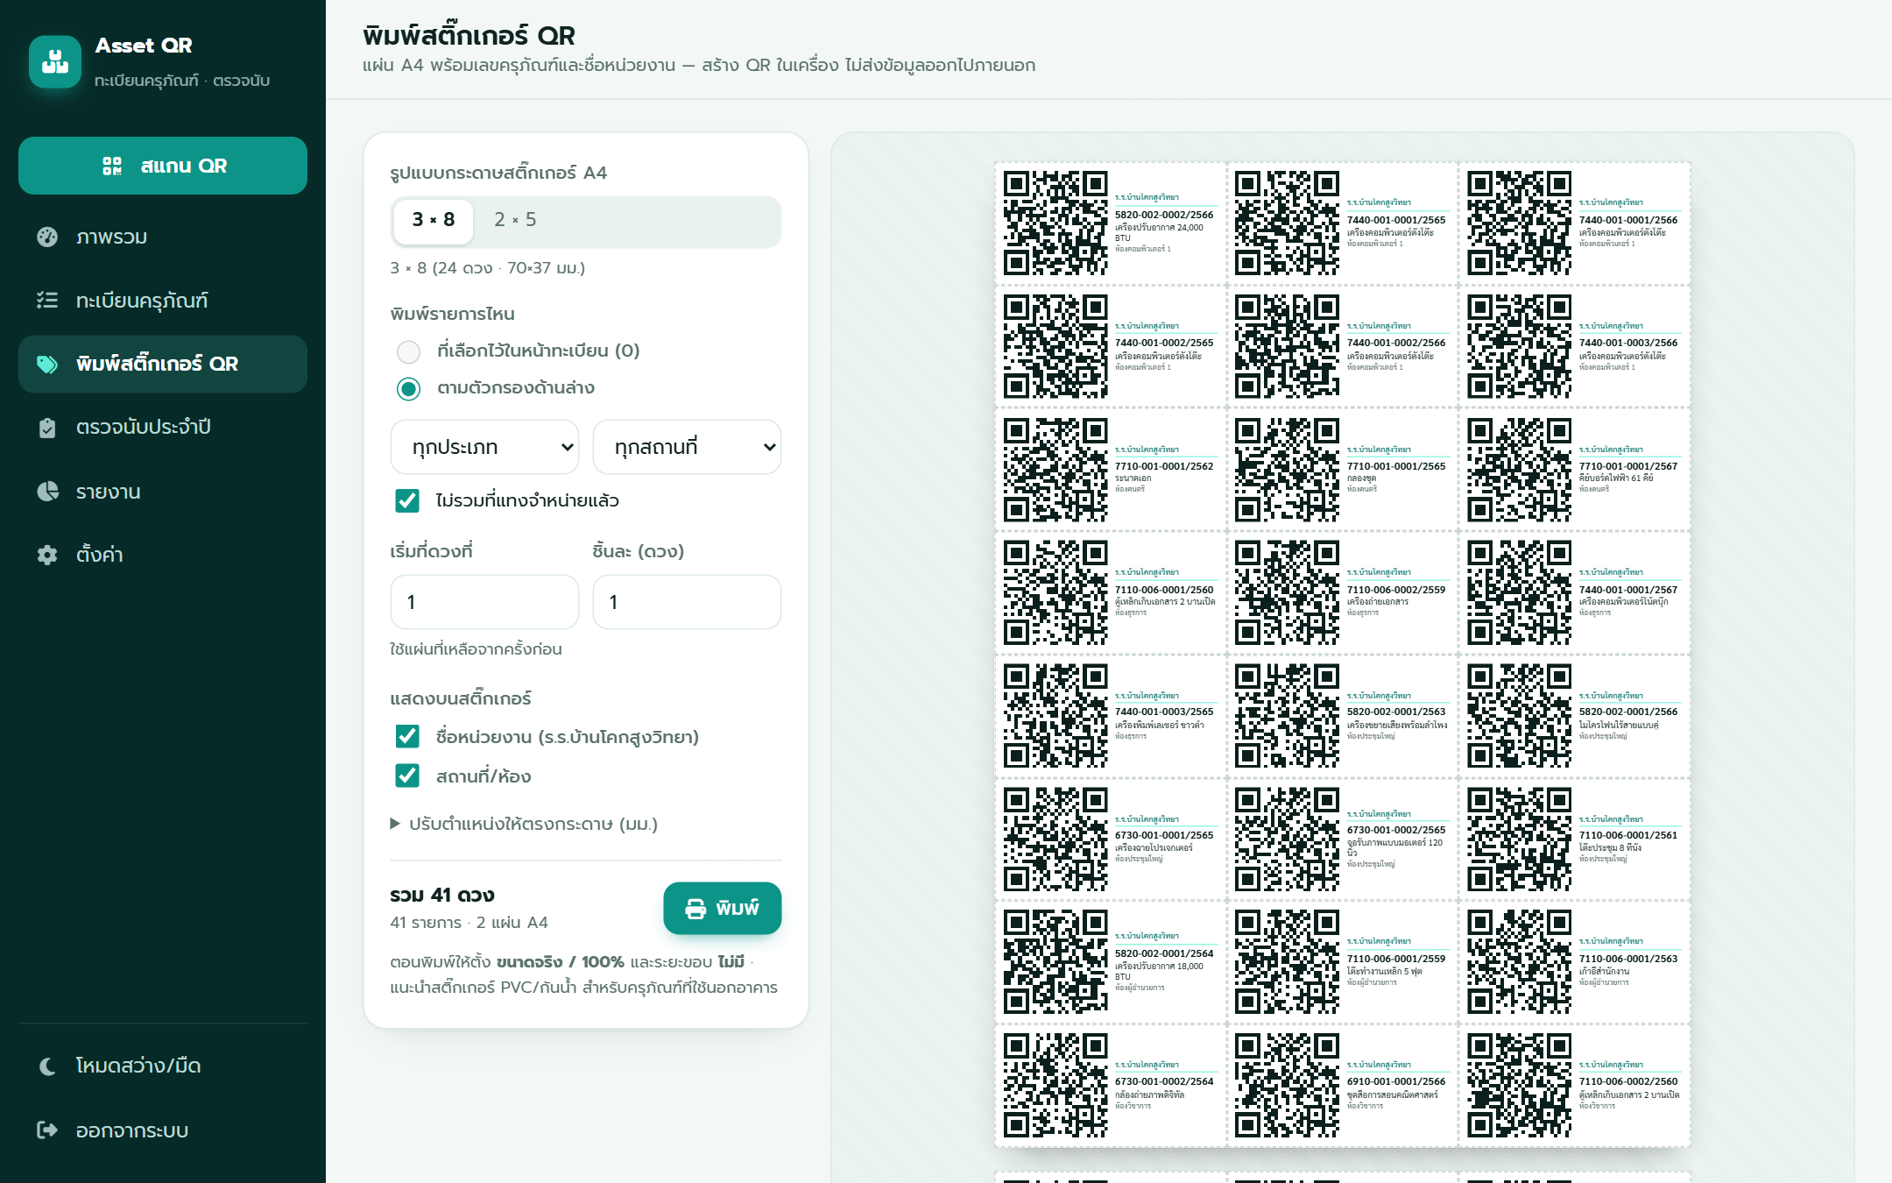The width and height of the screenshot is (1892, 1183).
Task: Click the text รวม 41 ดวง
Action: (442, 895)
